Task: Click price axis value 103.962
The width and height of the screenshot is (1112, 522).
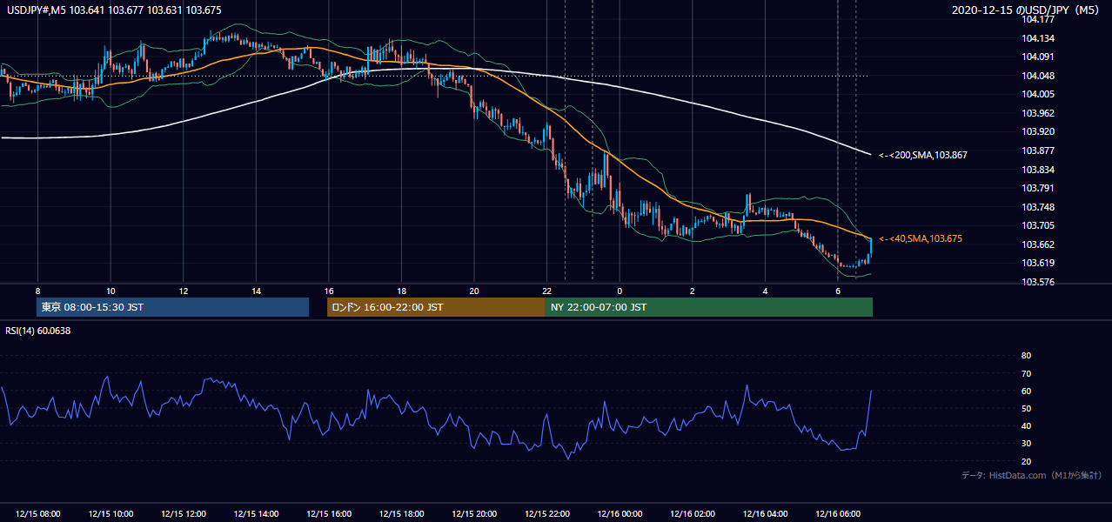Action: (1038, 113)
